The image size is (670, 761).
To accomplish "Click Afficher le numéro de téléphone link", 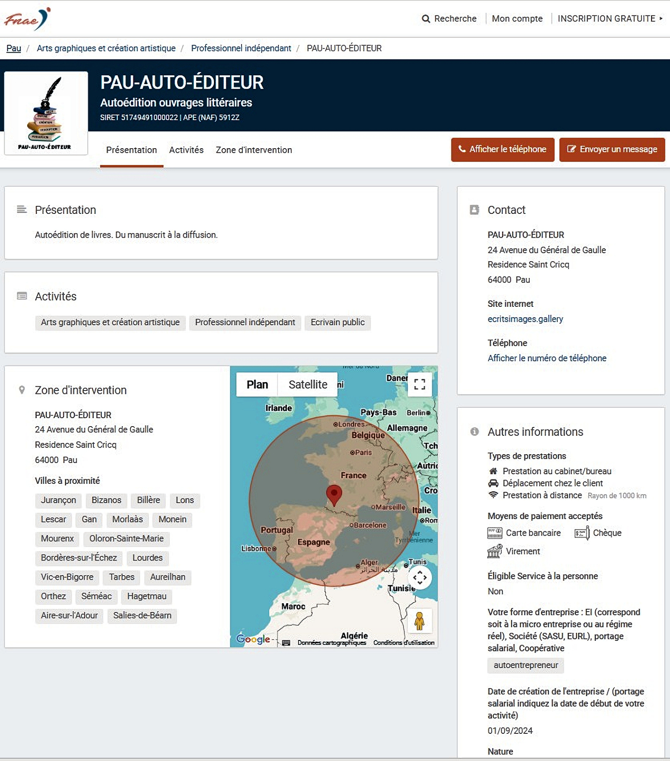I will coord(546,358).
